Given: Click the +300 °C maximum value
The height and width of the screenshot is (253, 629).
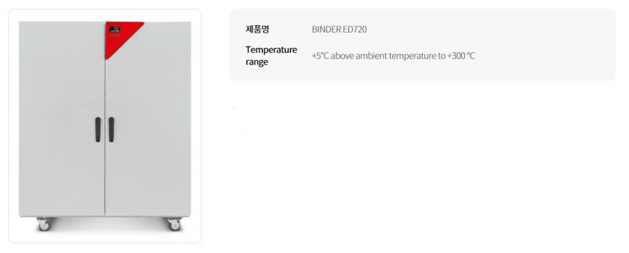Looking at the screenshot, I should [461, 56].
